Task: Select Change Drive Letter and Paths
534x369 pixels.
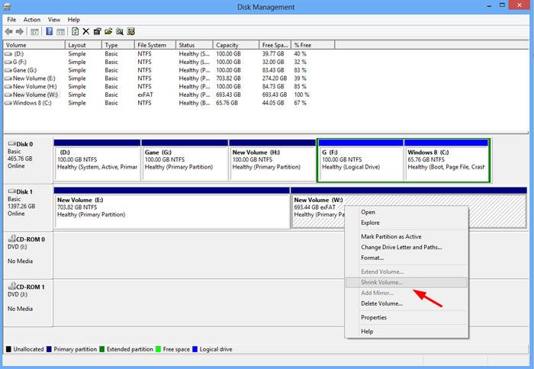Action: 407,247
